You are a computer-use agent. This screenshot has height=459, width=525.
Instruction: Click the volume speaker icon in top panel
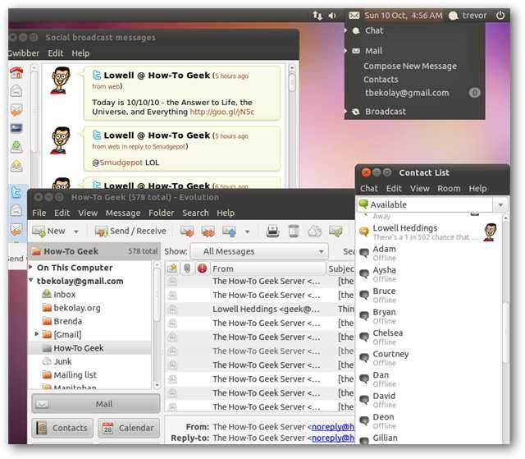coord(331,16)
